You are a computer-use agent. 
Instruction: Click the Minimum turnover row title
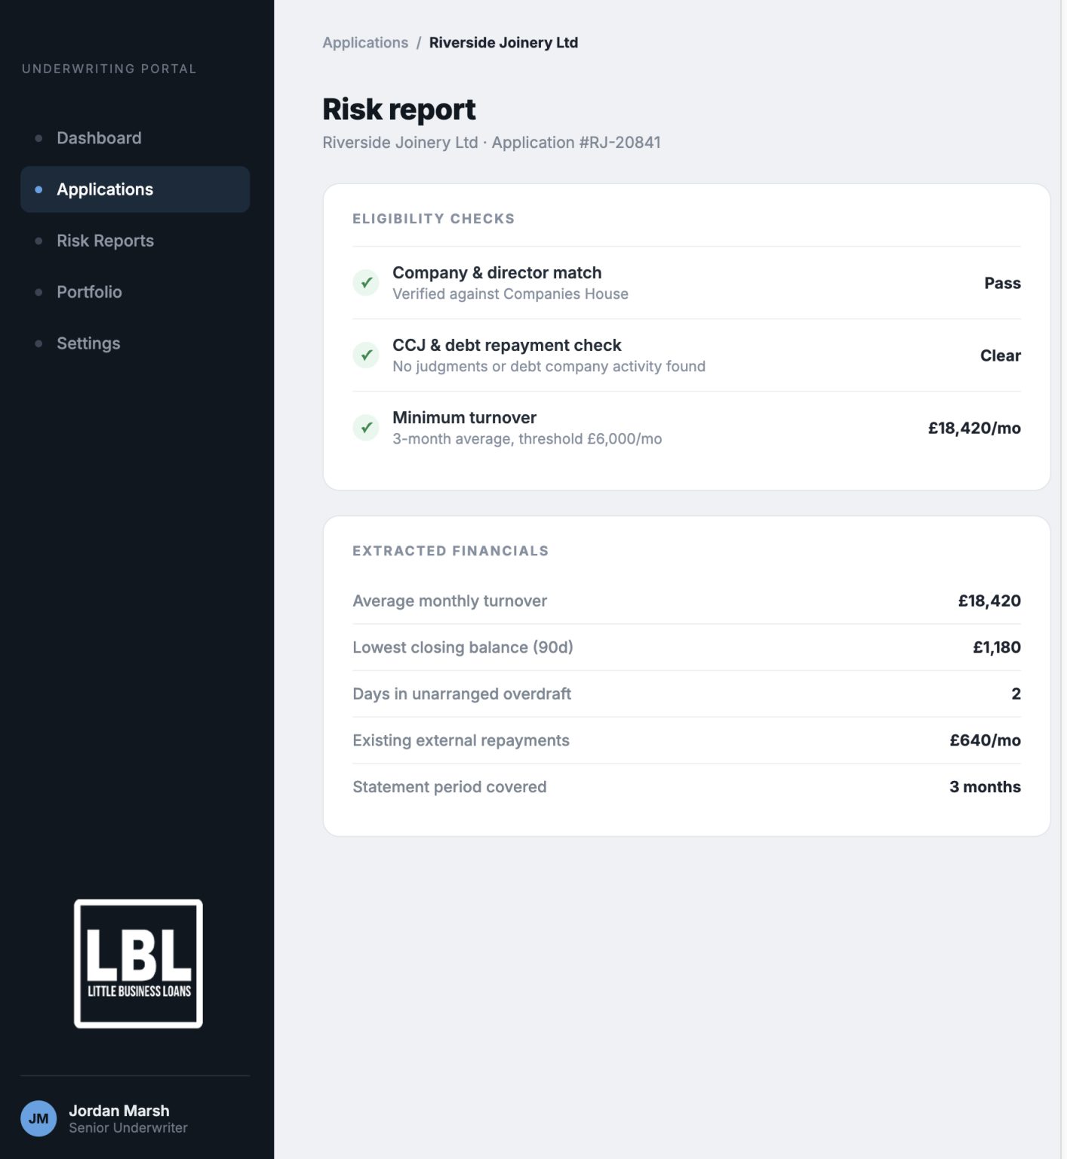(x=464, y=417)
